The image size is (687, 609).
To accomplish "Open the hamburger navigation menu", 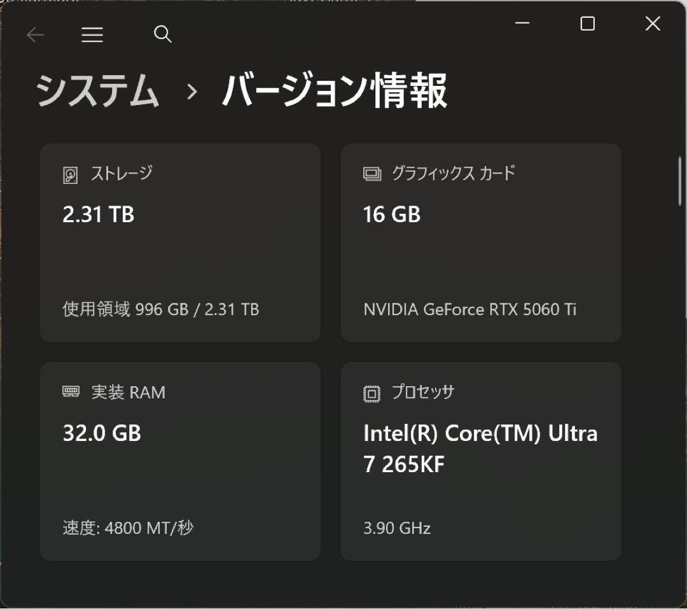I will click(92, 34).
